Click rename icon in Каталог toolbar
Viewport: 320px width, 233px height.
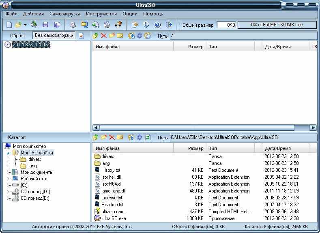[x=120, y=137]
